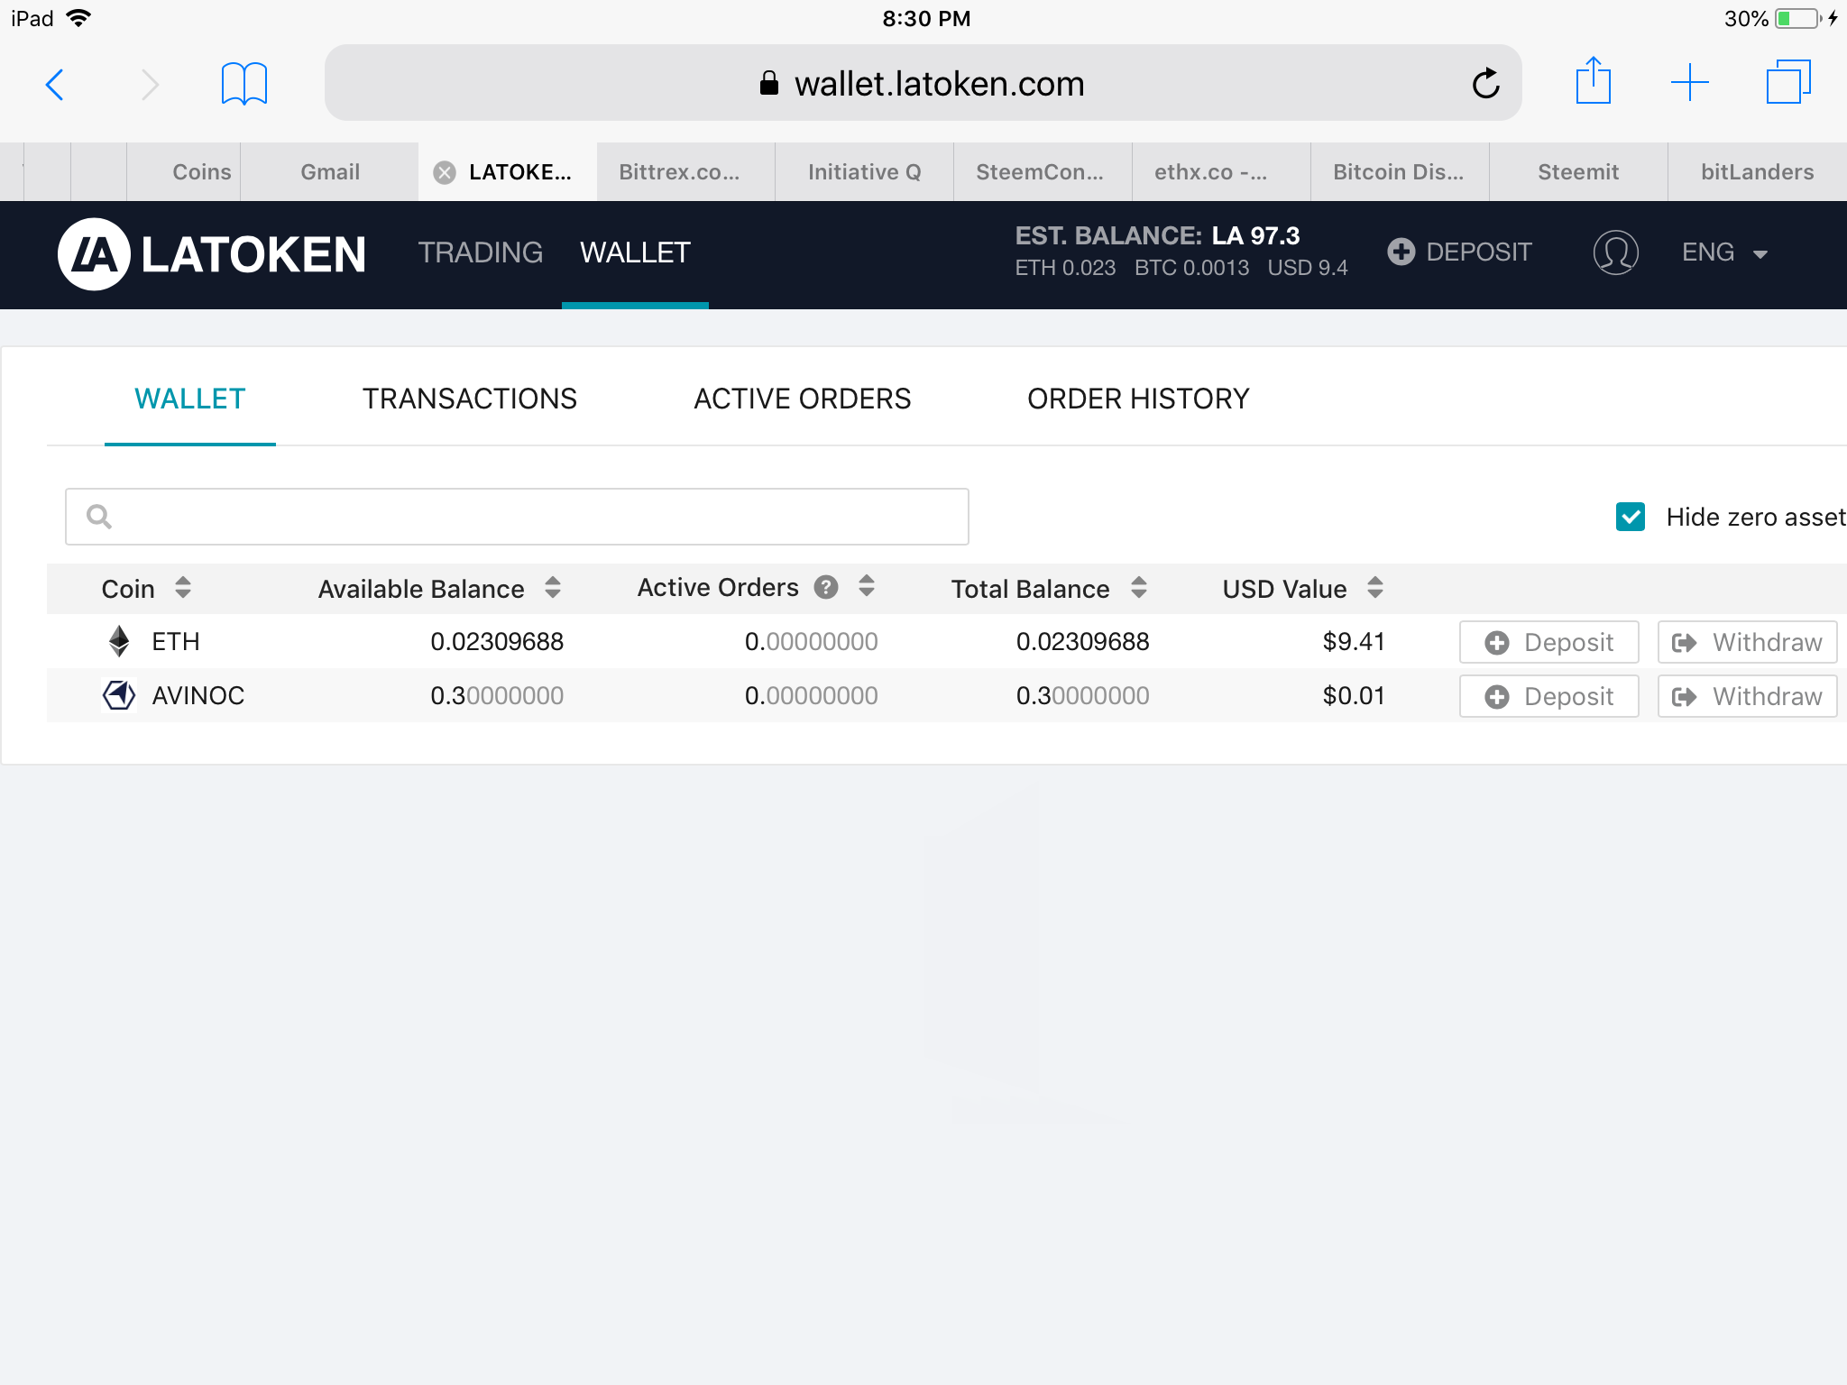Screen dimensions: 1847x1385
Task: Click the Safari reload page icon
Action: tap(1485, 84)
